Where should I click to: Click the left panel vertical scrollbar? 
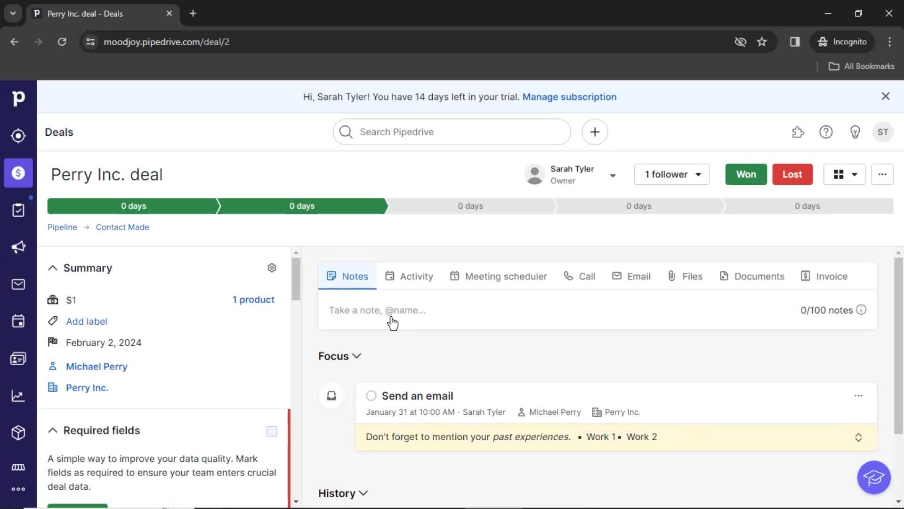click(x=296, y=279)
